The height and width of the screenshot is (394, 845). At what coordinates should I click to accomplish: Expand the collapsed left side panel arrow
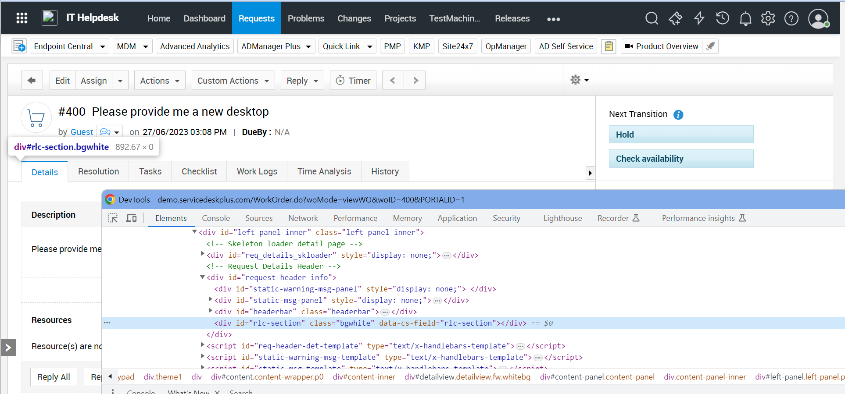click(x=8, y=348)
